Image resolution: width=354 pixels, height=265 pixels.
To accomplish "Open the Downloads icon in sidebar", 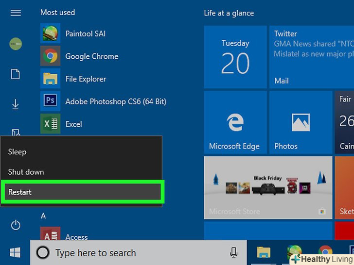I will tap(16, 104).
